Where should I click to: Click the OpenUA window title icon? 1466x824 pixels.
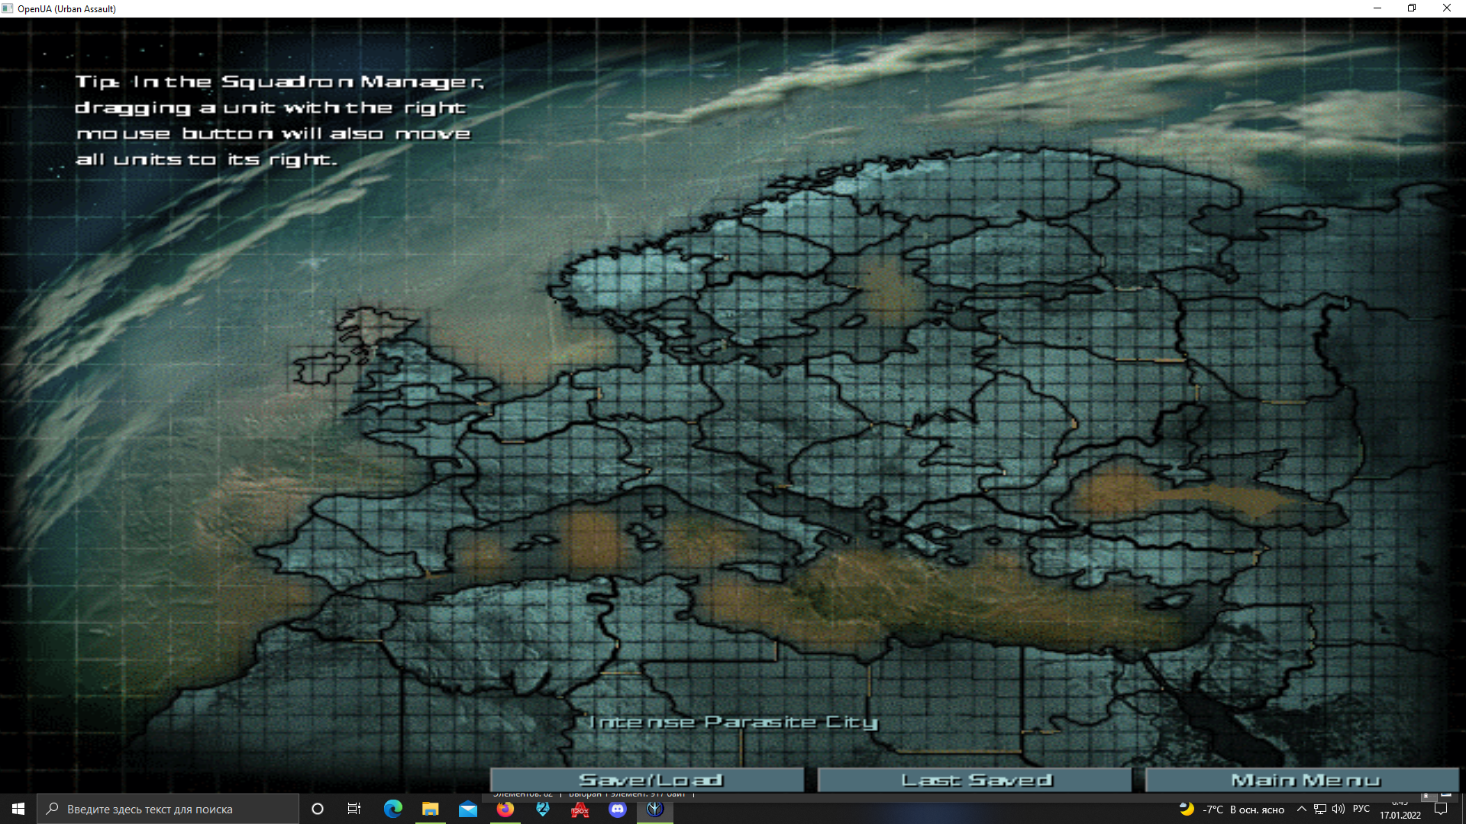pyautogui.click(x=8, y=8)
